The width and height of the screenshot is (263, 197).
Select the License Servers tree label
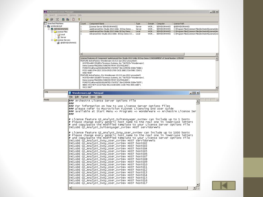64,40
